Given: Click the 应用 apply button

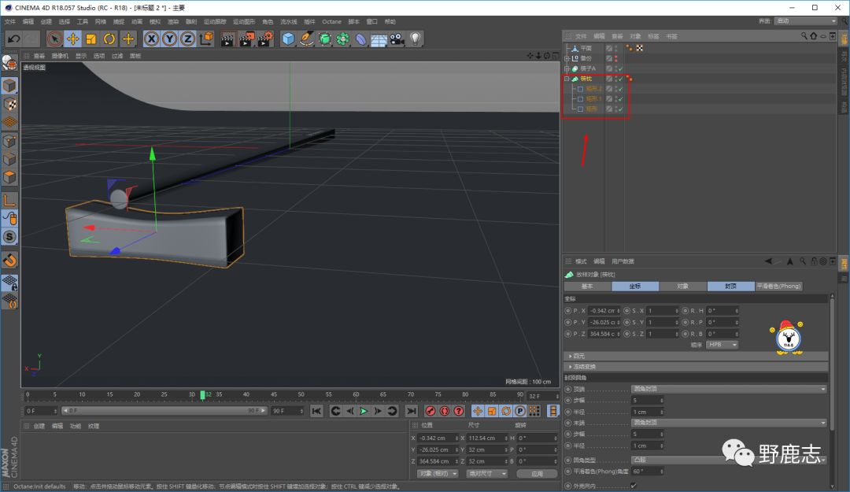Looking at the screenshot, I should 538,473.
